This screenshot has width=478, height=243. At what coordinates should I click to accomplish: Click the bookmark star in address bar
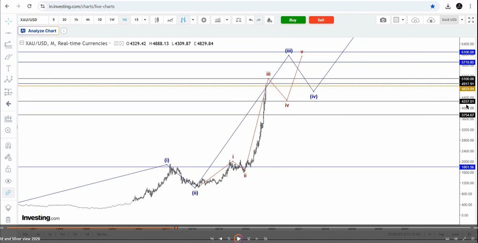(433, 6)
